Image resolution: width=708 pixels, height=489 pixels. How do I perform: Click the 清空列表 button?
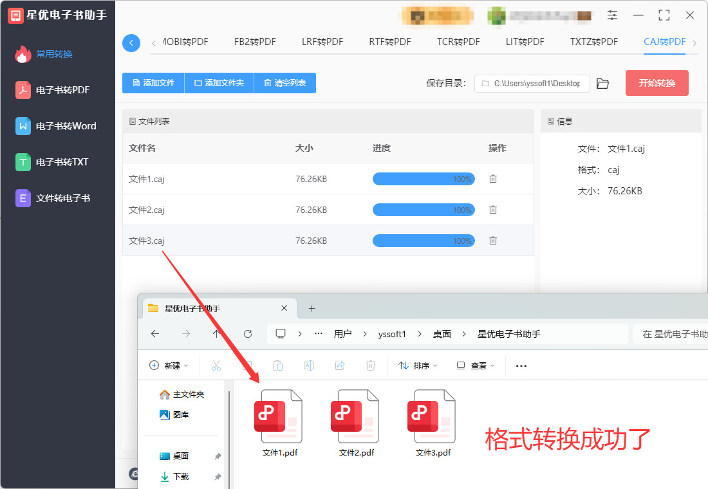pos(285,83)
